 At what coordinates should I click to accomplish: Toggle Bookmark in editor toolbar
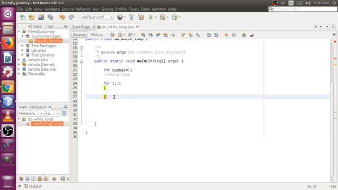tap(198, 35)
